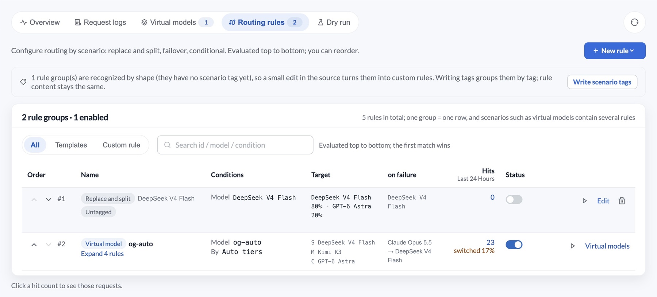
Task: Move rule #2 up
Action: click(34, 245)
